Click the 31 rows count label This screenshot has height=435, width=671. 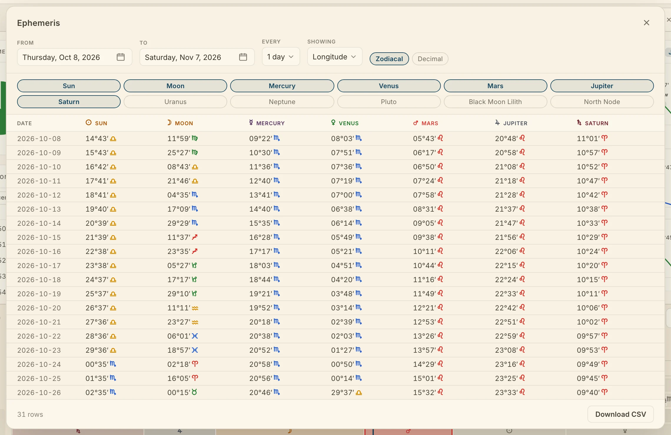point(30,414)
